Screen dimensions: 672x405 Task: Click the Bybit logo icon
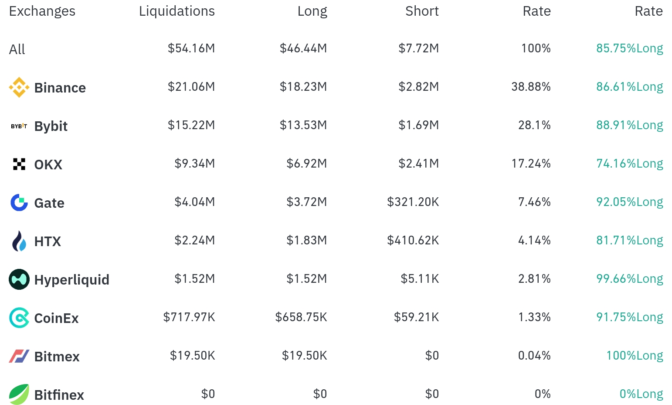pyautogui.click(x=19, y=126)
